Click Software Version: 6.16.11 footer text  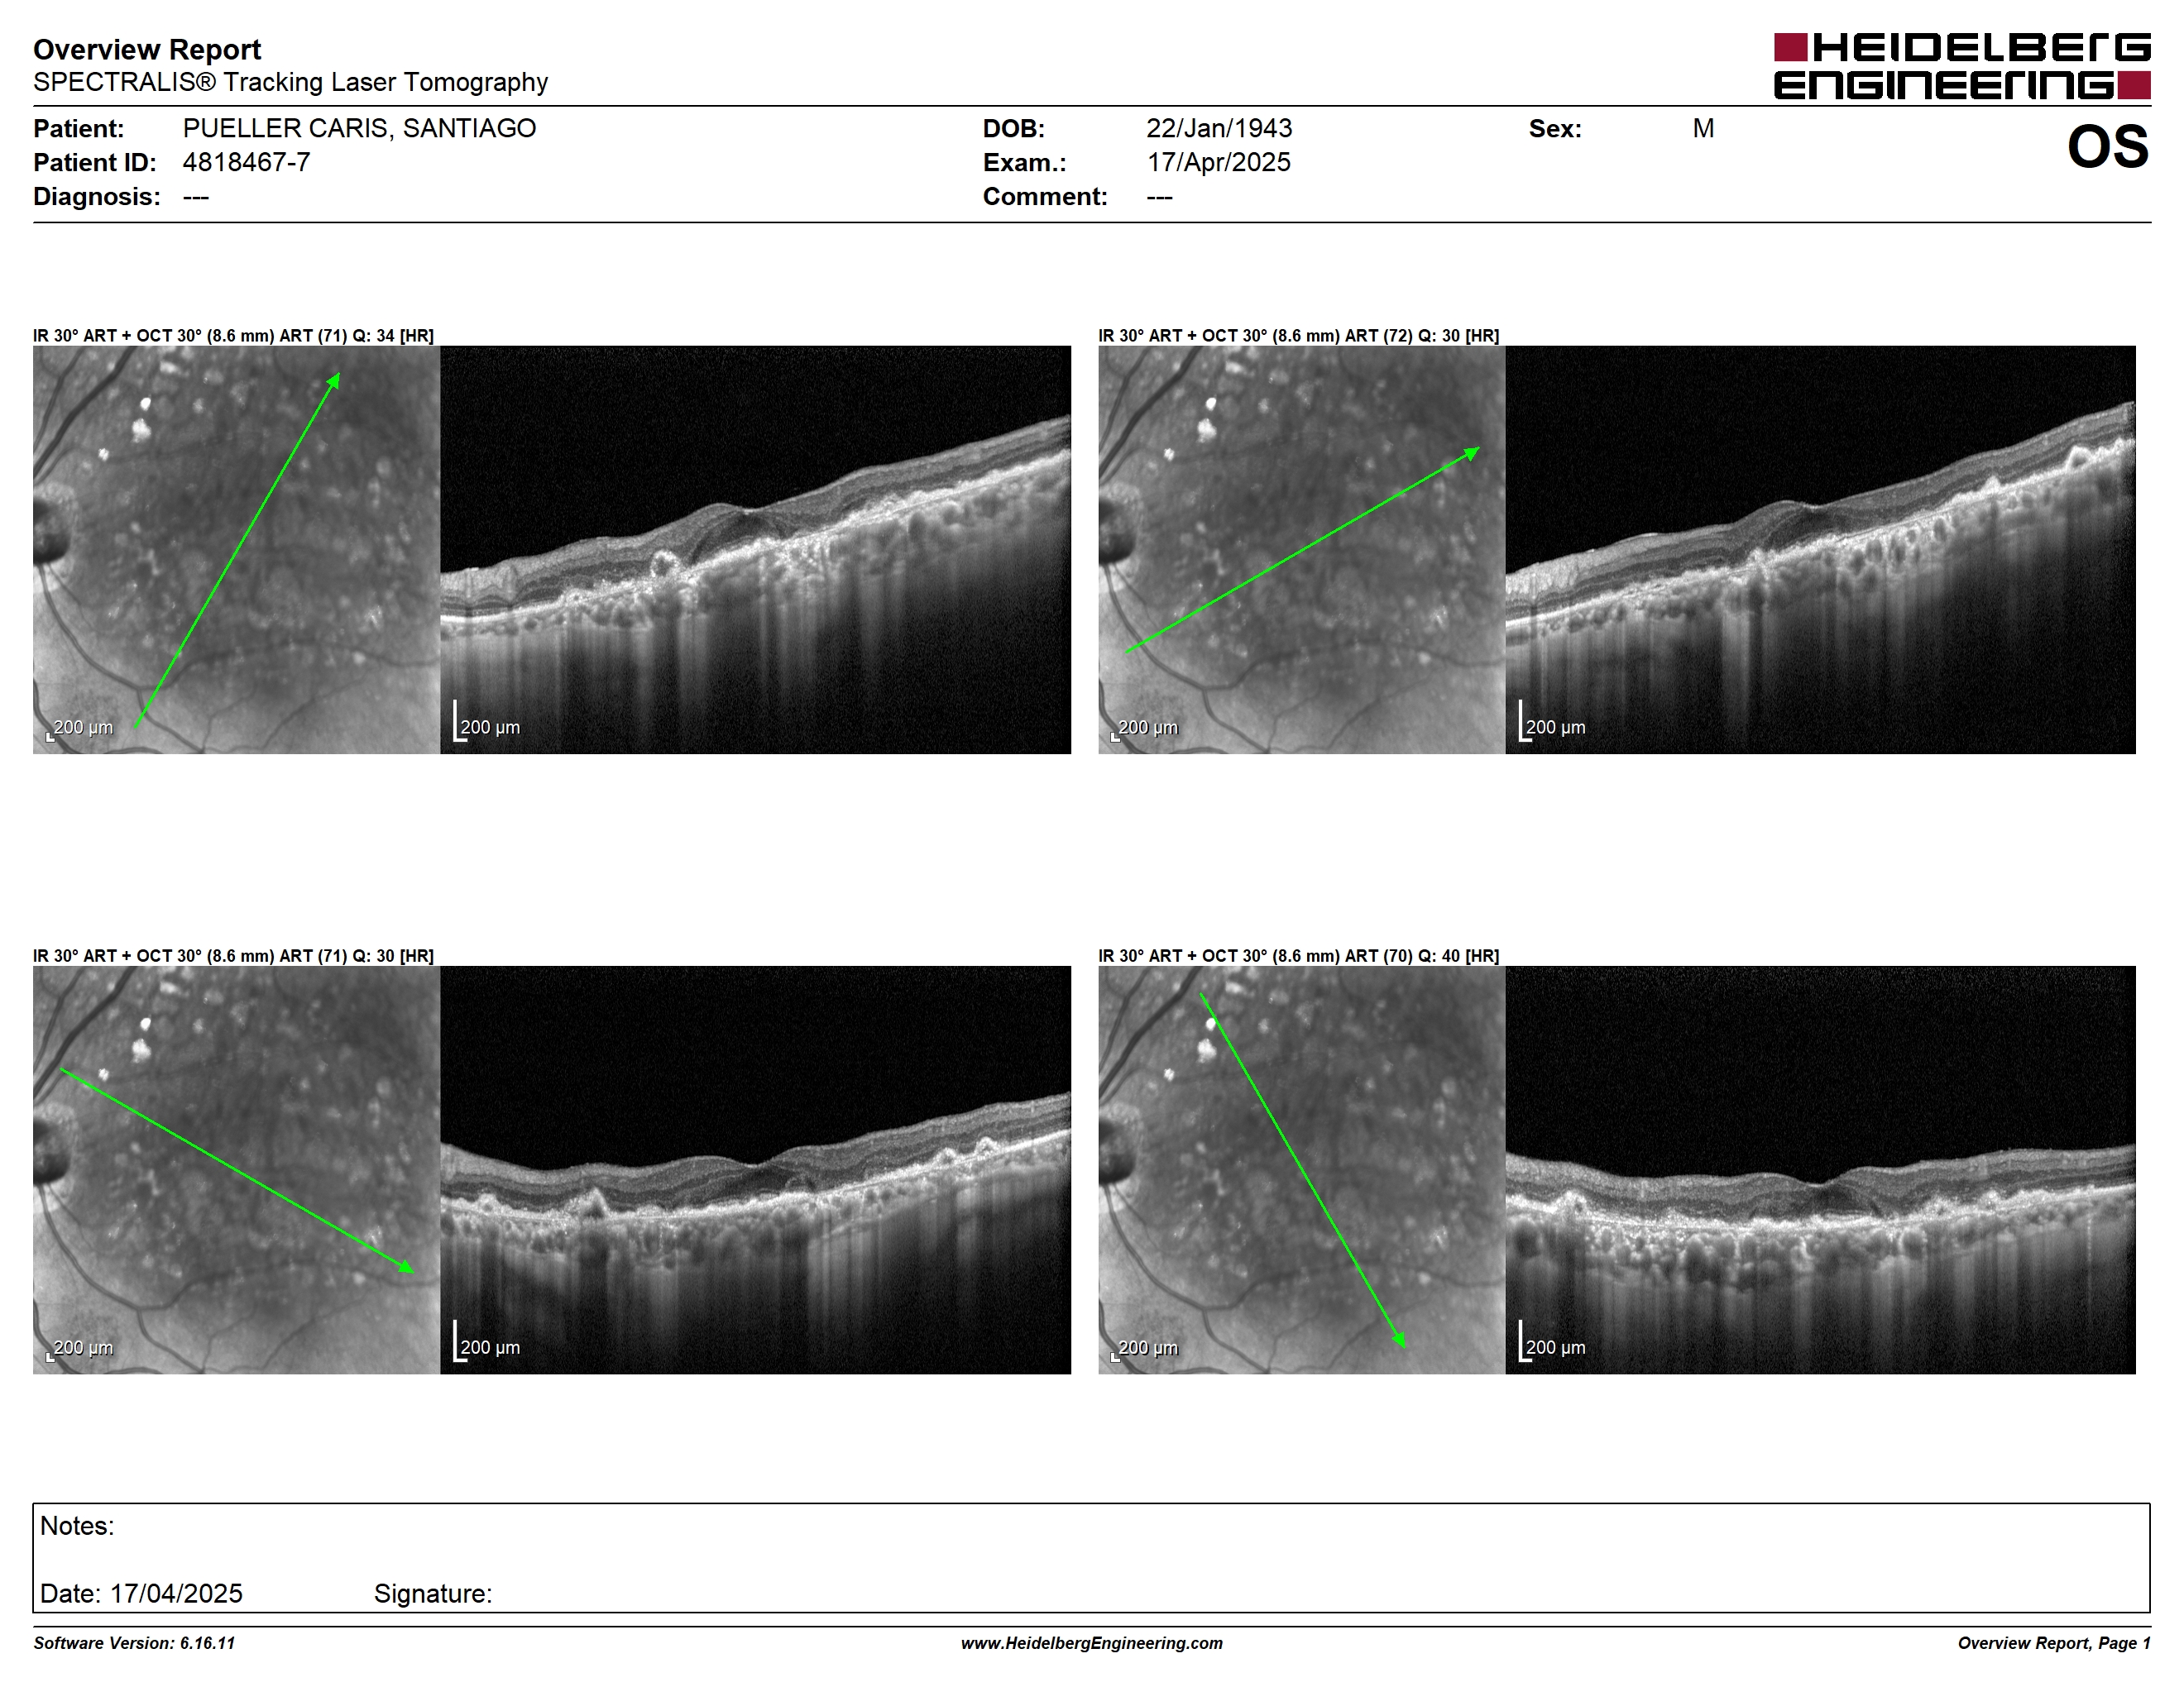[134, 1643]
